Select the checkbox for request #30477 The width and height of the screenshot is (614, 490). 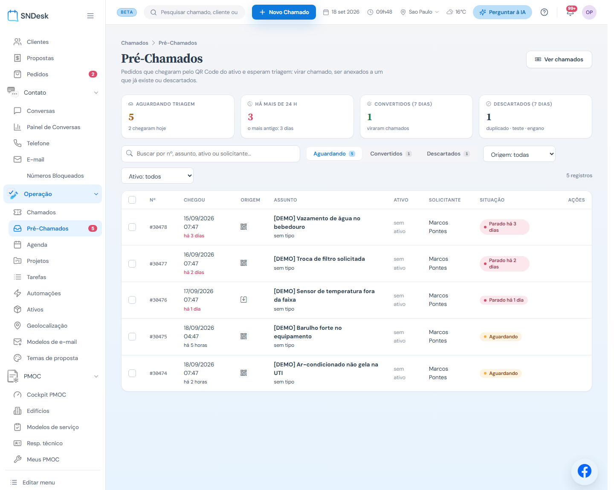click(x=132, y=264)
